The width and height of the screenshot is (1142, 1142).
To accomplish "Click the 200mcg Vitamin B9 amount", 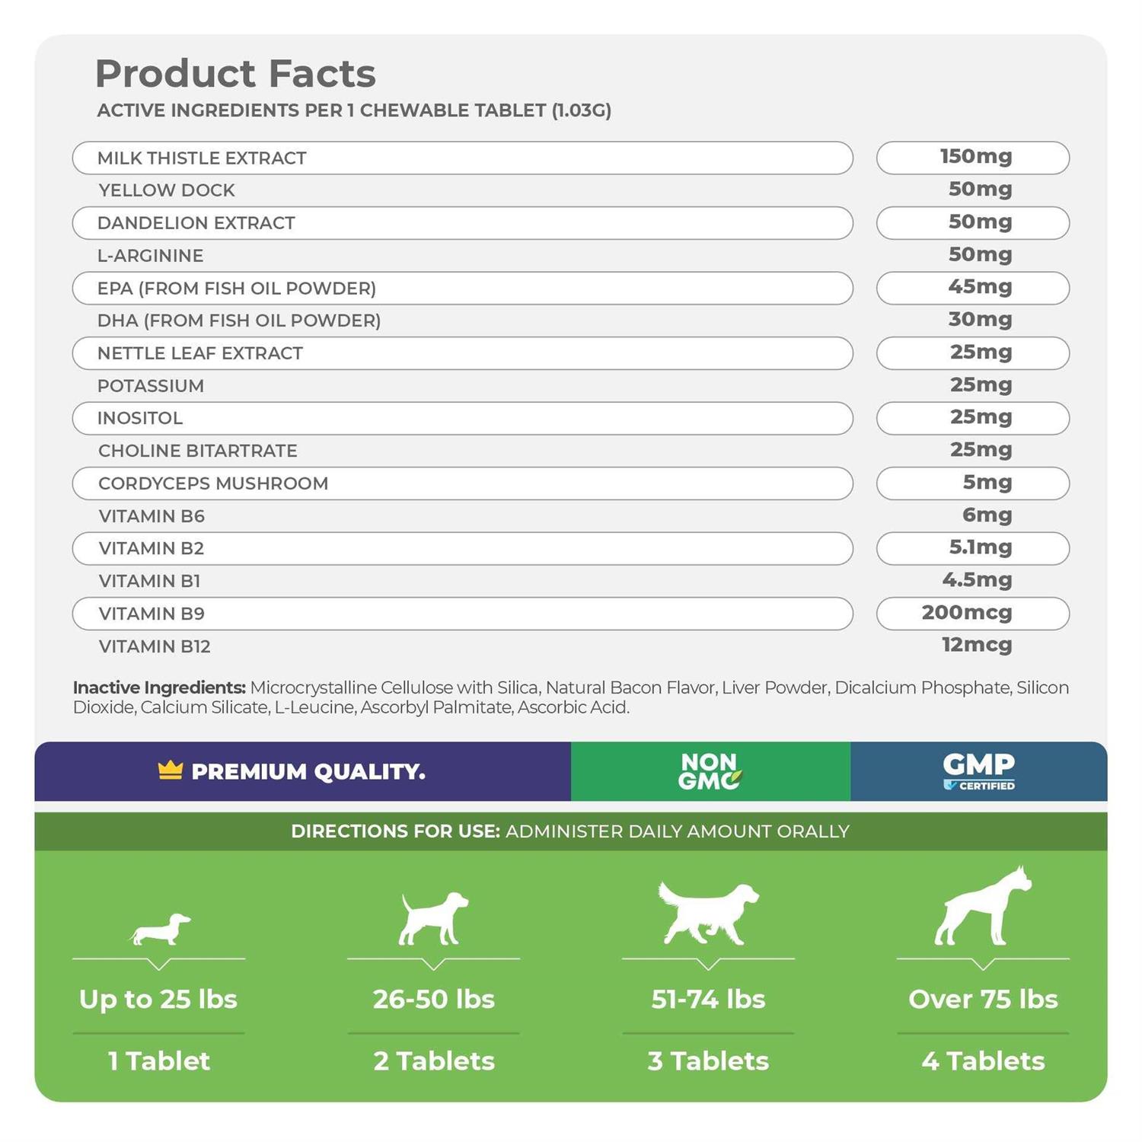I will pos(973,614).
